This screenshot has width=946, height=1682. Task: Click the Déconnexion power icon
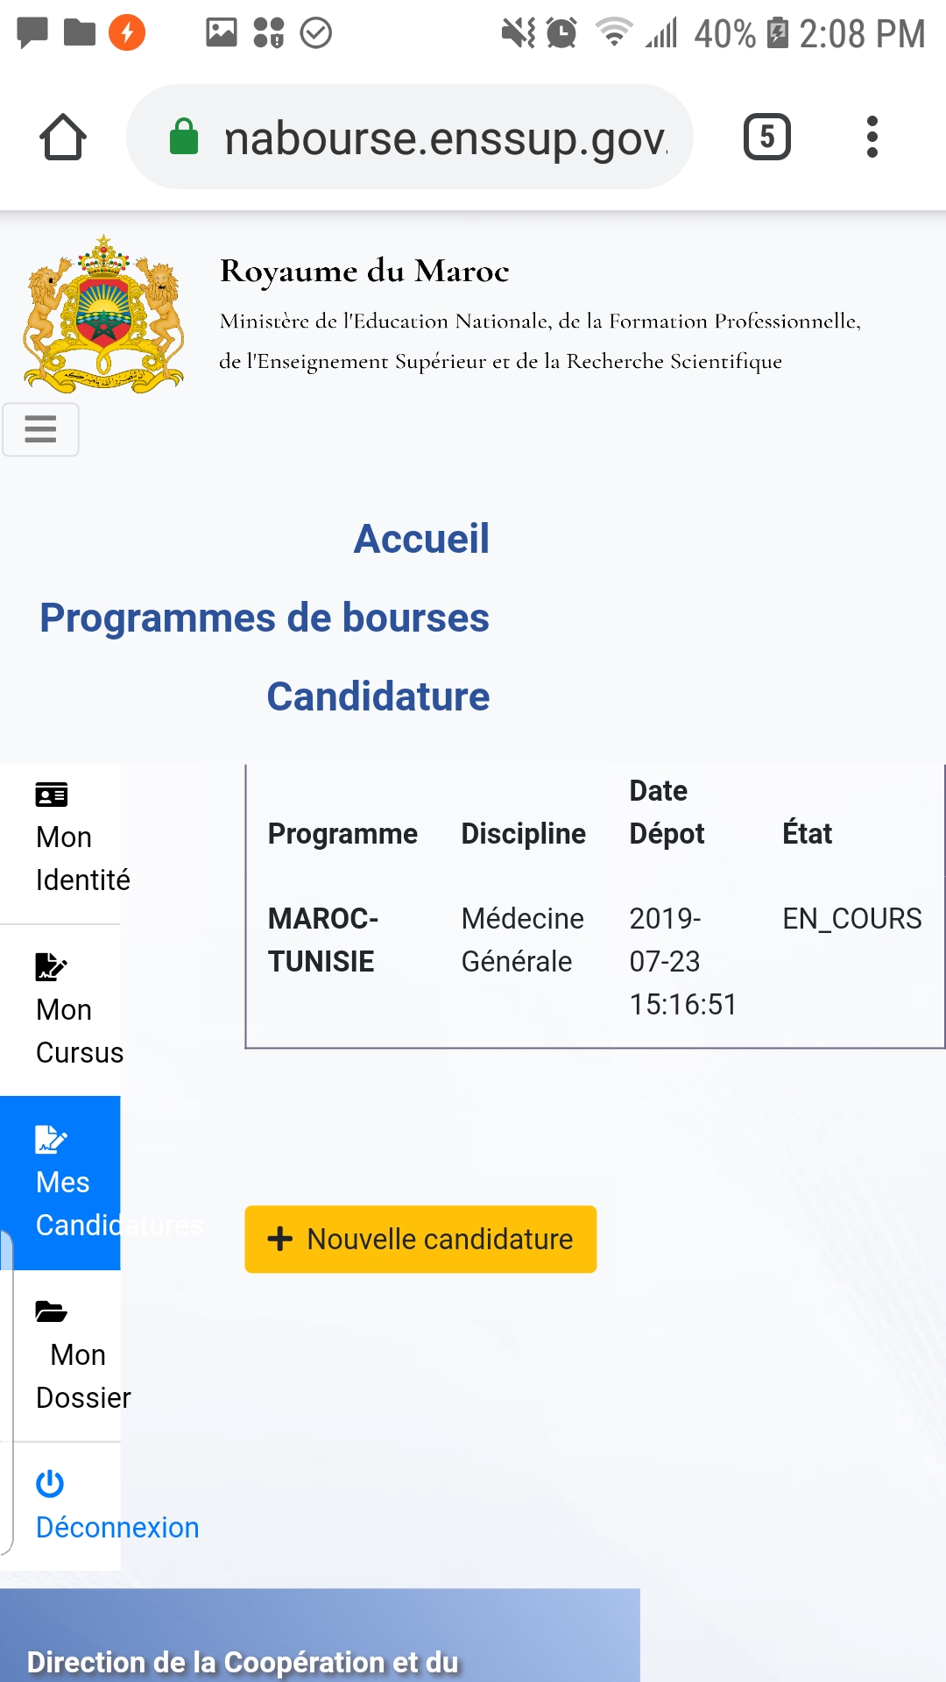pos(50,1484)
